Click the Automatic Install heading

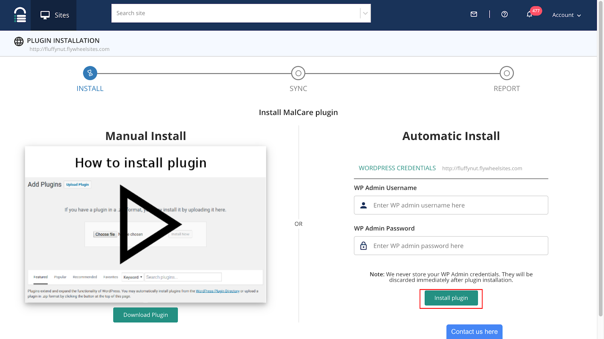coord(451,136)
